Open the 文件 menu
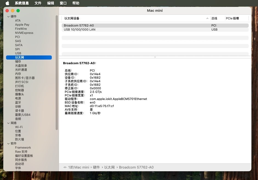The image size is (258, 180). pyautogui.click(x=38, y=3)
